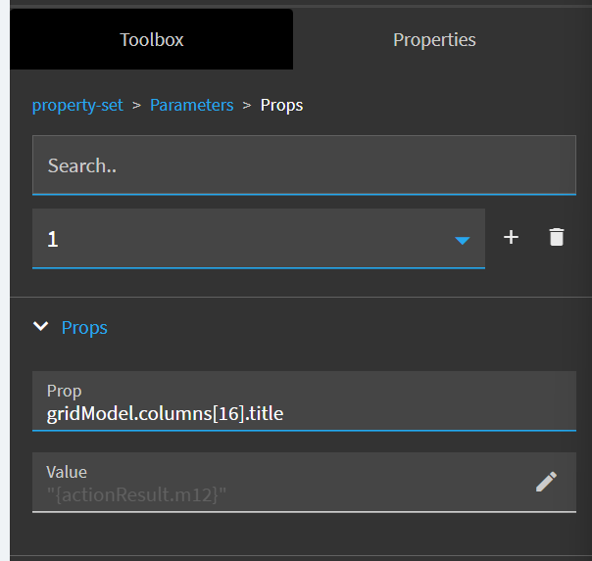This screenshot has width=592, height=561.
Task: Click the small Prop field label
Action: tap(65, 391)
